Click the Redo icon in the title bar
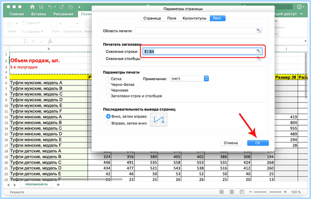 (x=62, y=7)
